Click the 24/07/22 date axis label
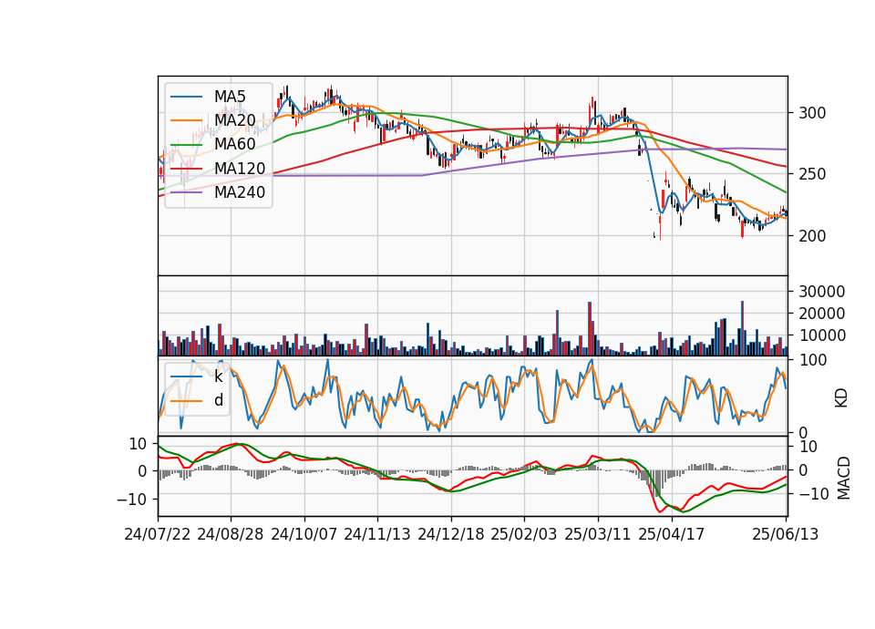 [158, 534]
